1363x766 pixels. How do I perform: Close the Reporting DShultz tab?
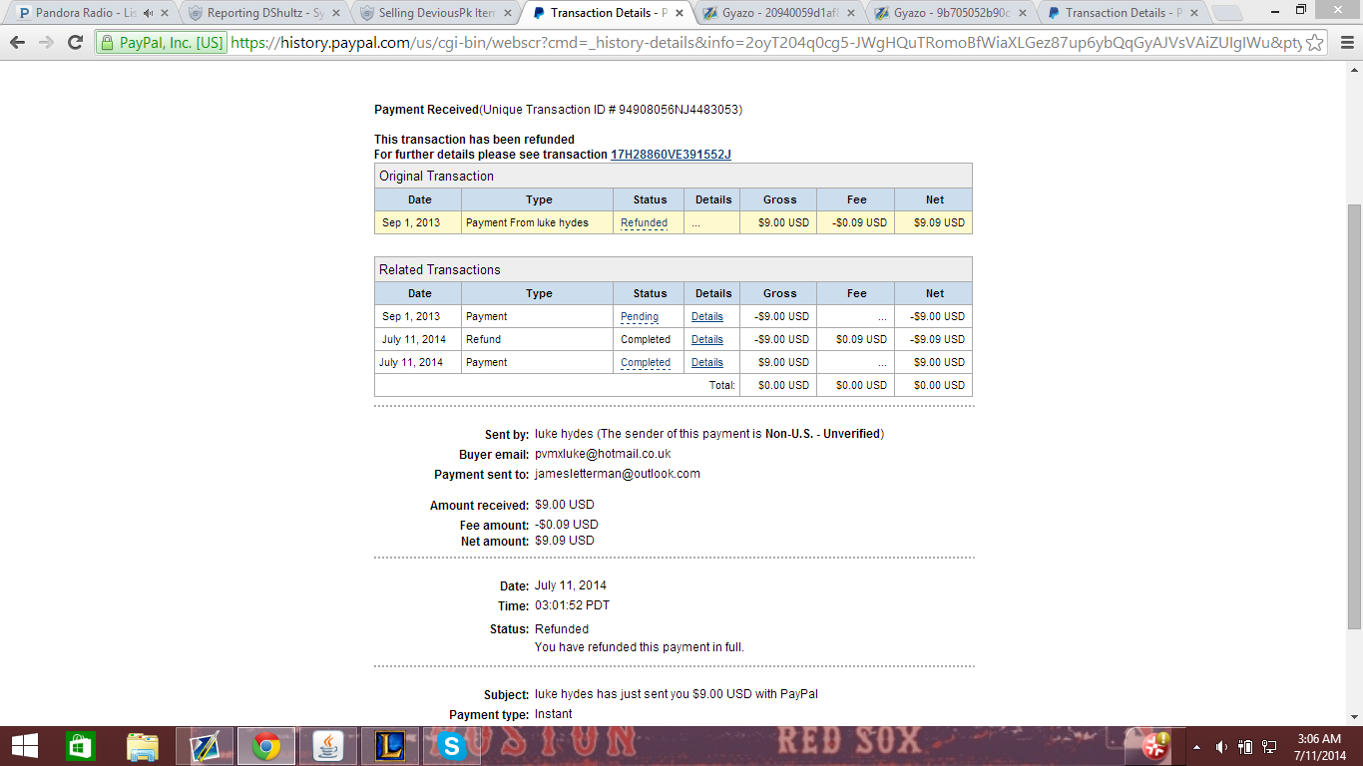(x=337, y=13)
